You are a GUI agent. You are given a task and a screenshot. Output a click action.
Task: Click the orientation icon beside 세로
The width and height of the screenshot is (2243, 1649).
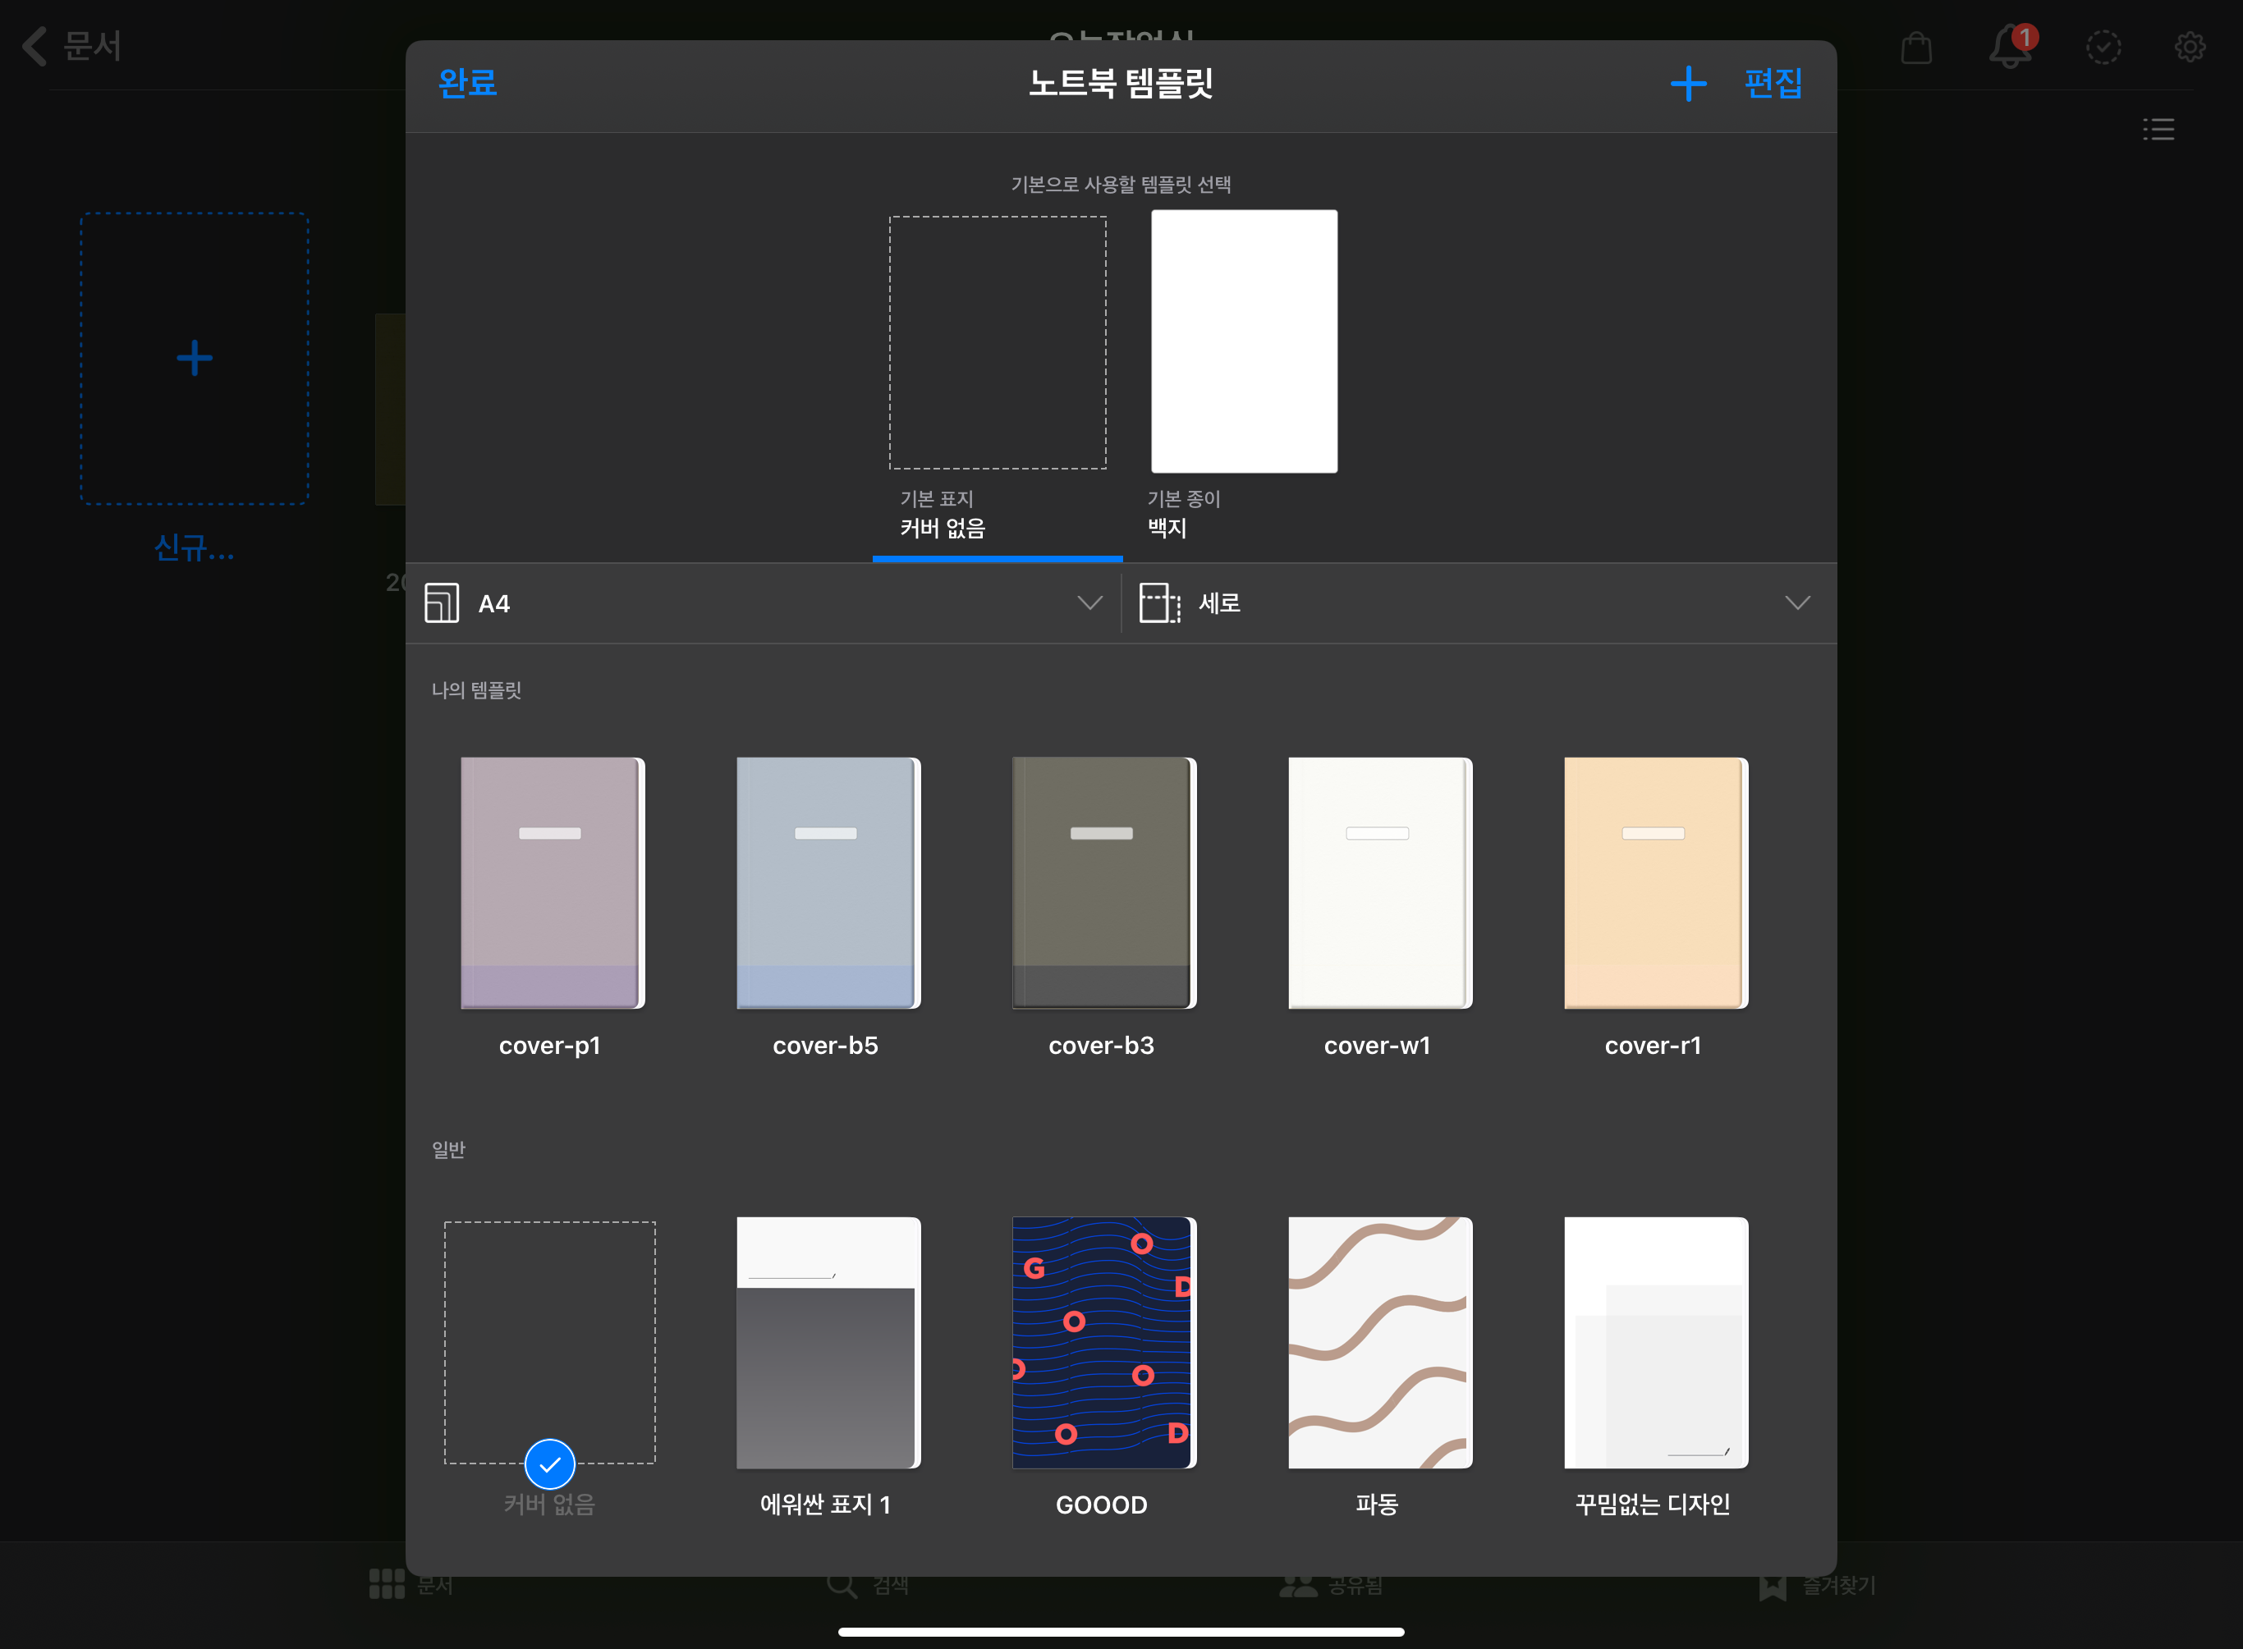1160,603
